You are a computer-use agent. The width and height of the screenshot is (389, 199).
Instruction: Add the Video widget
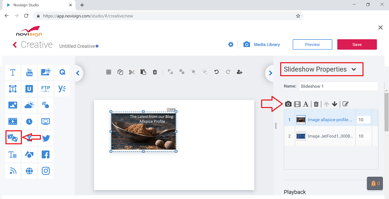tap(13, 122)
